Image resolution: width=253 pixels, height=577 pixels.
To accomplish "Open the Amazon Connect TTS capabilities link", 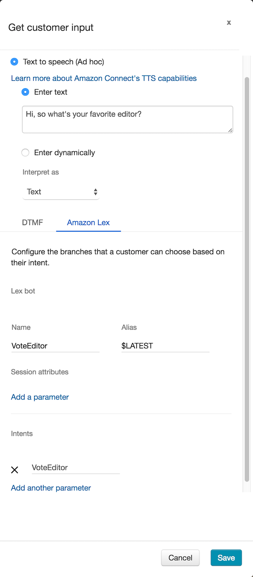I will coord(104,78).
